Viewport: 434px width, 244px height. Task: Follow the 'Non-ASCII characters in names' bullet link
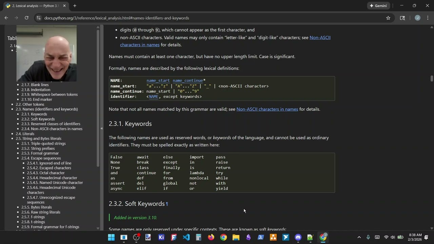click(225, 41)
